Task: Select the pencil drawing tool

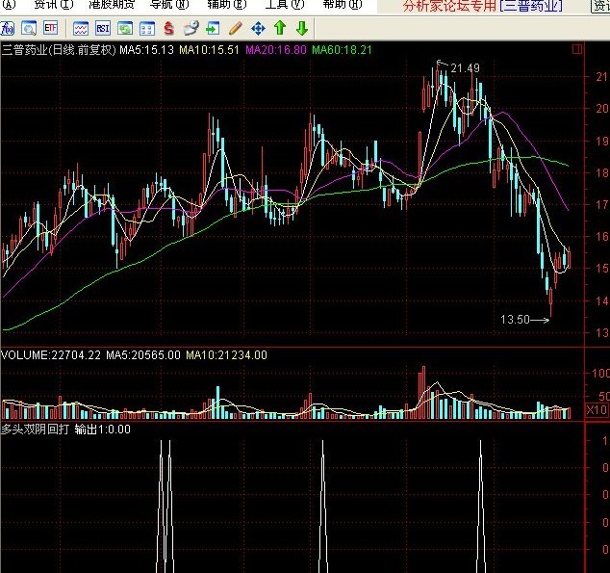Action: pyautogui.click(x=236, y=29)
